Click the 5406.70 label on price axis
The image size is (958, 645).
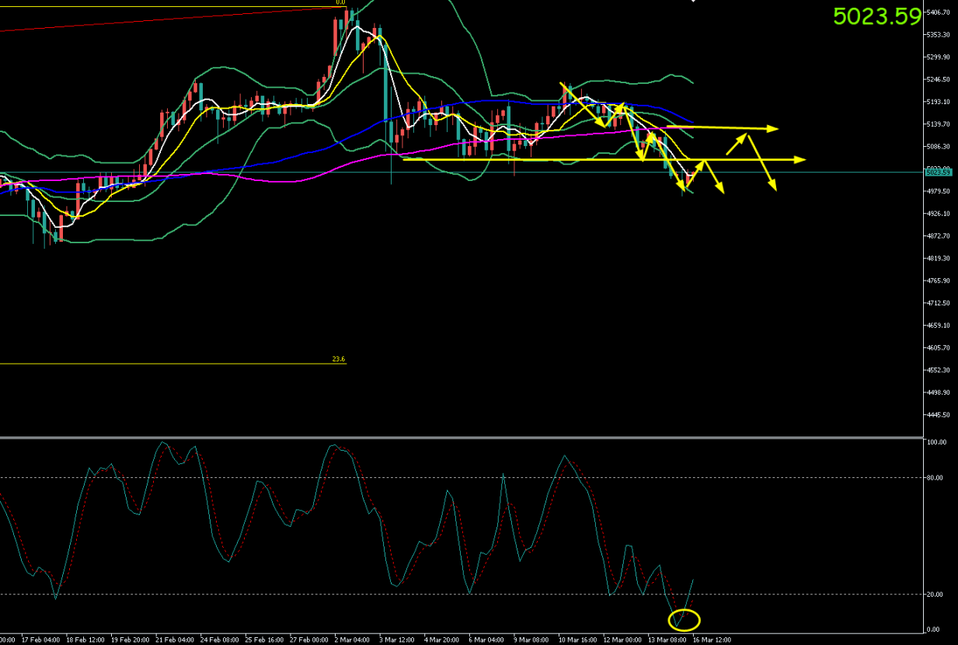click(939, 12)
